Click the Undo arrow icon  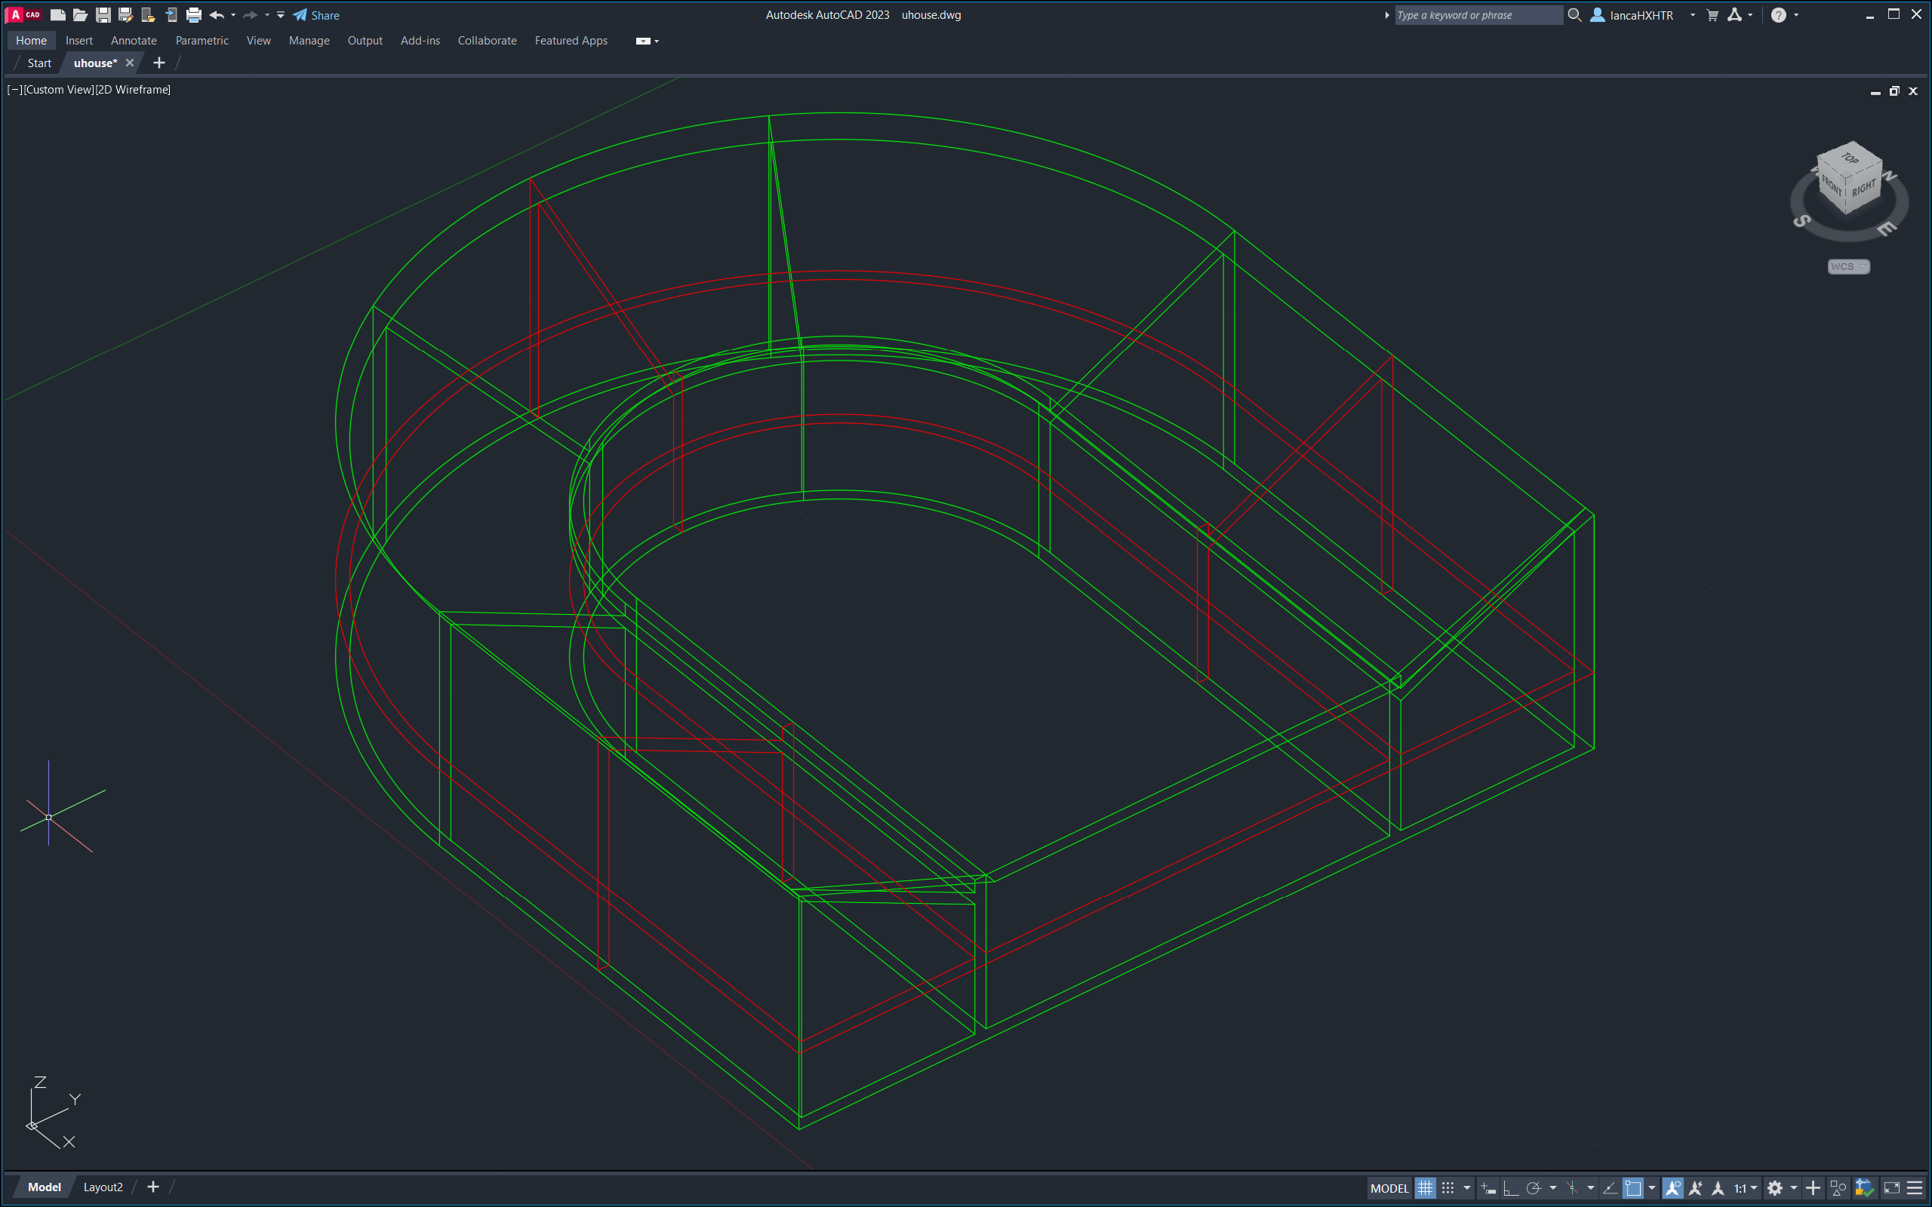pyautogui.click(x=217, y=14)
